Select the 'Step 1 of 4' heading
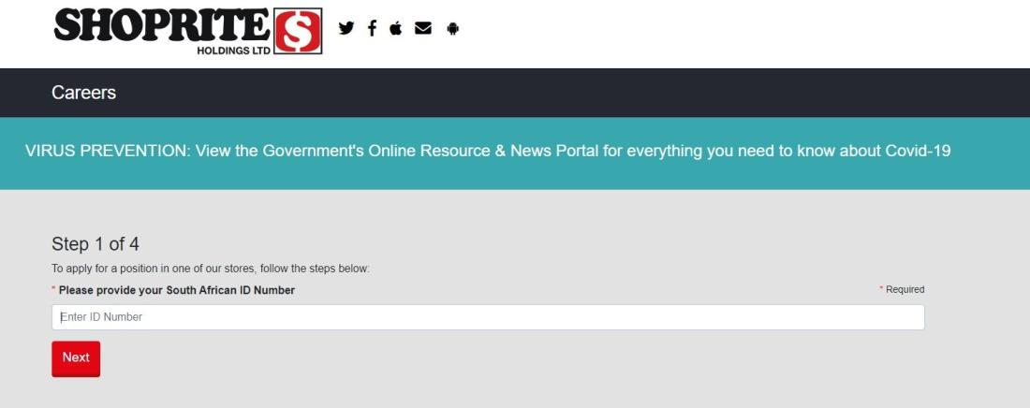Viewport: 1030px width, 408px height. click(x=96, y=244)
